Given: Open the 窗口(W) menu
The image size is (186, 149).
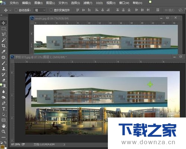Looking at the screenshot, I should tap(124, 3).
